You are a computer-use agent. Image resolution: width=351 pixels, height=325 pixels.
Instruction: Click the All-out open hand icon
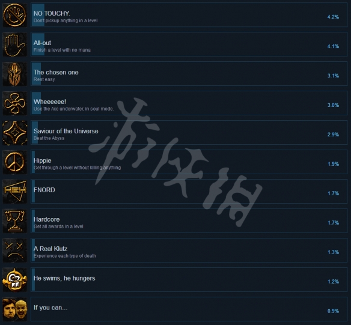click(x=15, y=44)
